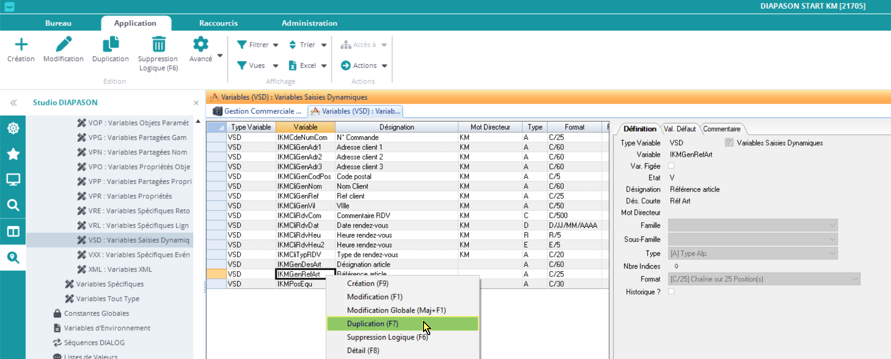Toggle the Historique checkbox
The image size is (891, 359).
pos(671,292)
